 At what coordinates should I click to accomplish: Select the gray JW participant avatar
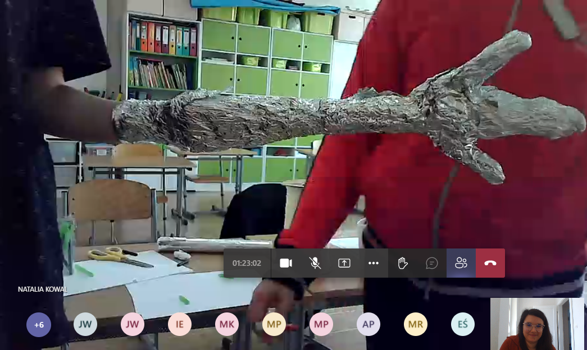(x=85, y=324)
